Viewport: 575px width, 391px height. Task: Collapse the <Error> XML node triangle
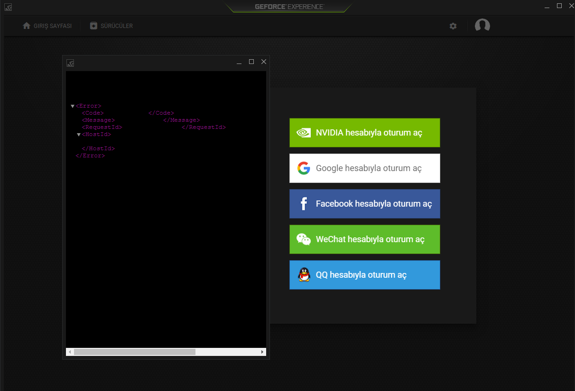[x=73, y=106]
